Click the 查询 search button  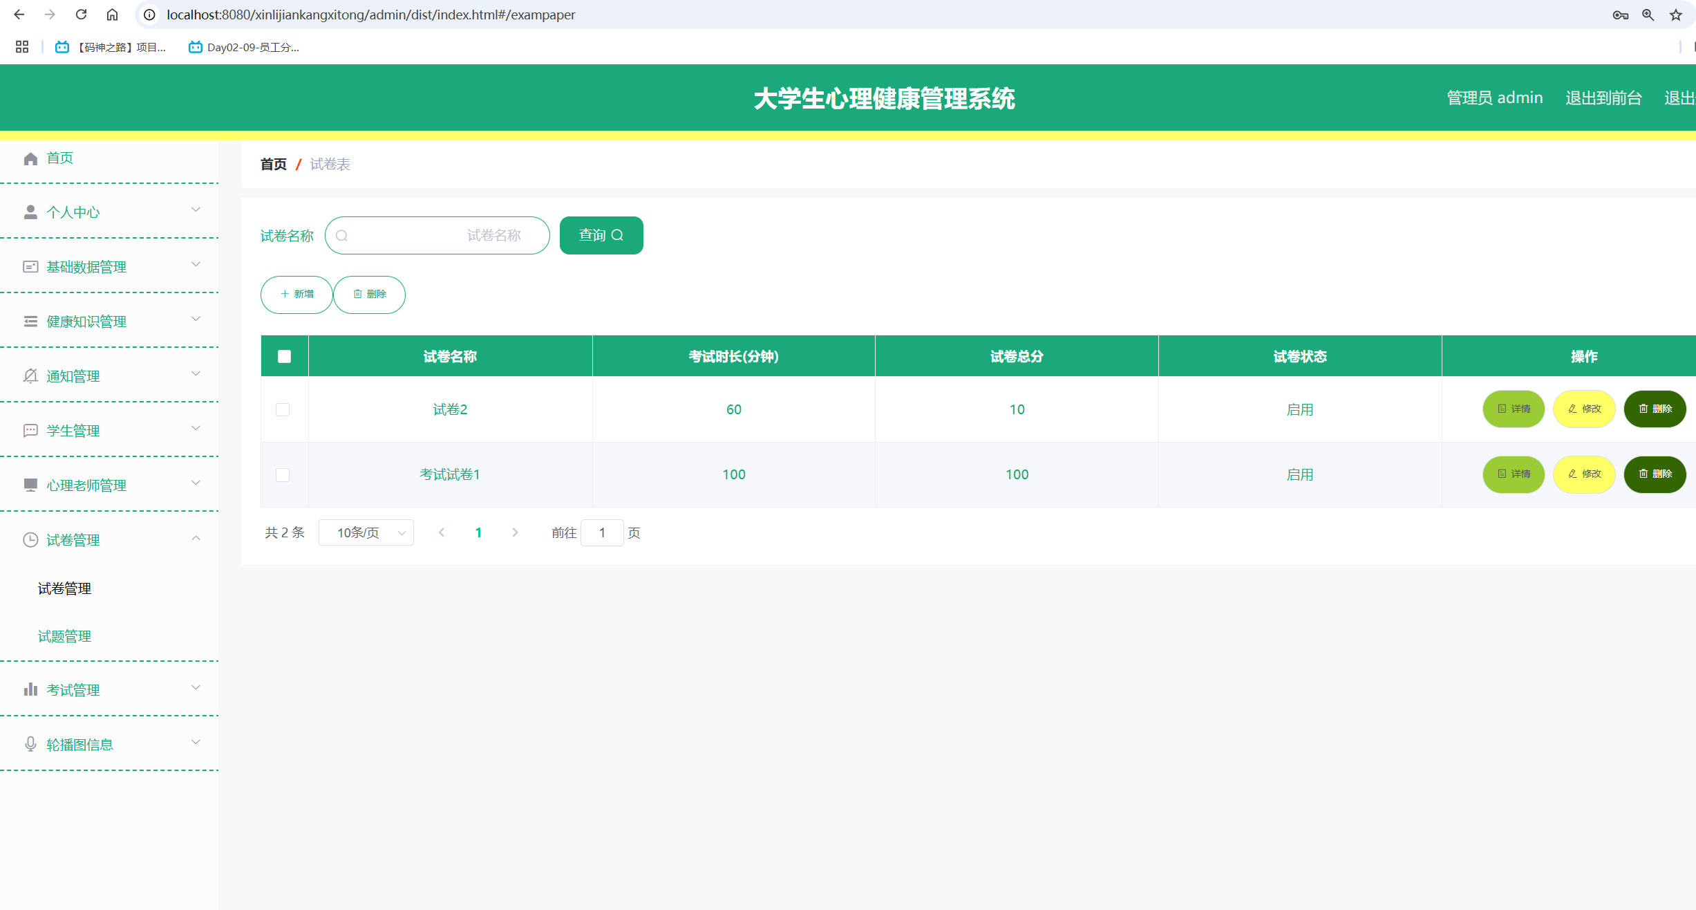click(601, 235)
